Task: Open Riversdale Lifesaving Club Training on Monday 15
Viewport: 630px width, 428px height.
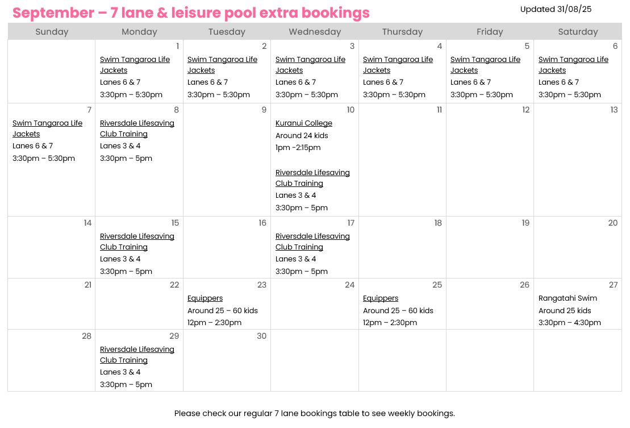Action: tap(137, 242)
